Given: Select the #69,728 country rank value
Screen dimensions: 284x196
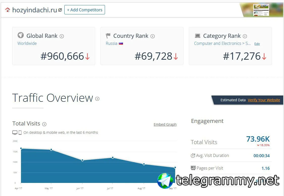Looking at the screenshot, I should point(153,56).
